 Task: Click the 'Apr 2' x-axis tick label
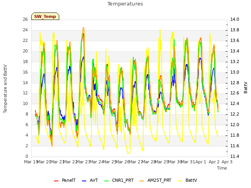(214, 162)
